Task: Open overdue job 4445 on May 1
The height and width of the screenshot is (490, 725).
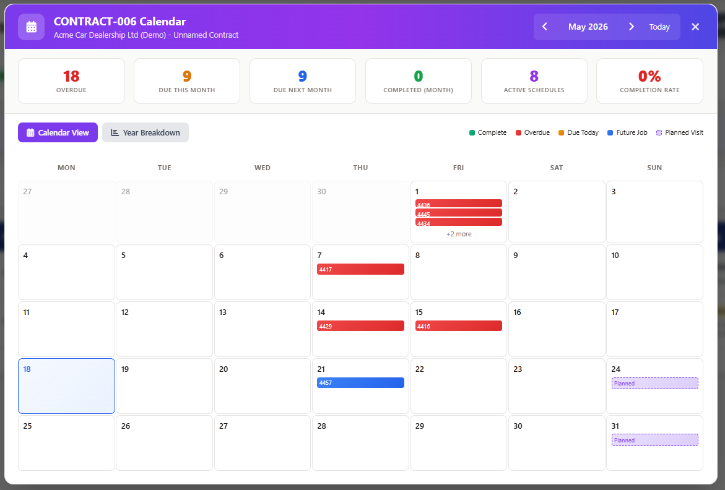Action: pos(458,212)
